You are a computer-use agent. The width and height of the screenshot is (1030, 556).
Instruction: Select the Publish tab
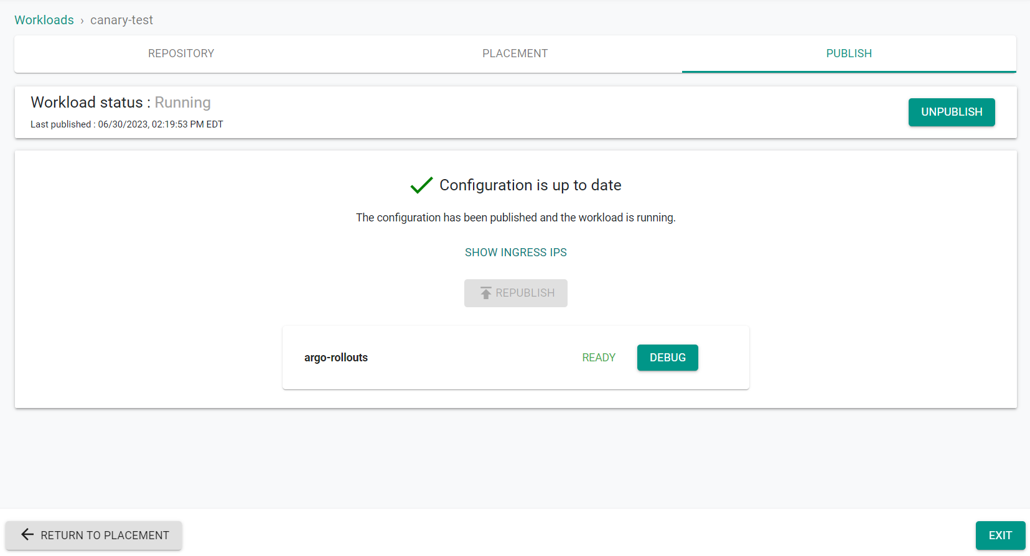[x=848, y=53]
